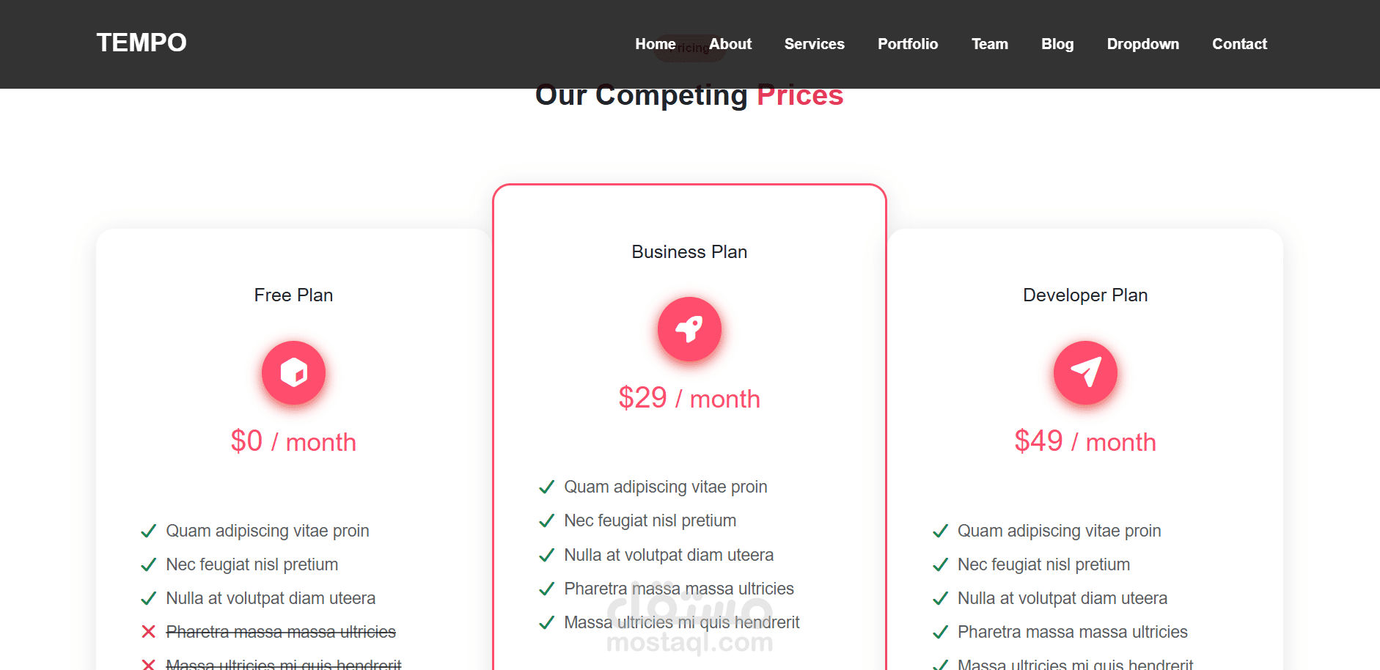Click the $29 / month price text
Screen dimensions: 1380x670
pos(689,398)
